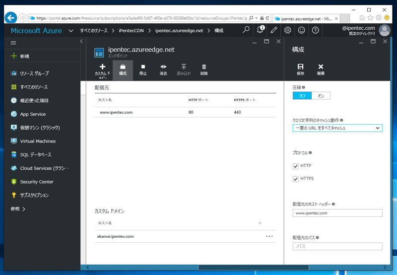This screenshot has height=275, width=397.
Task: Set compression to オン
Action: point(321,96)
